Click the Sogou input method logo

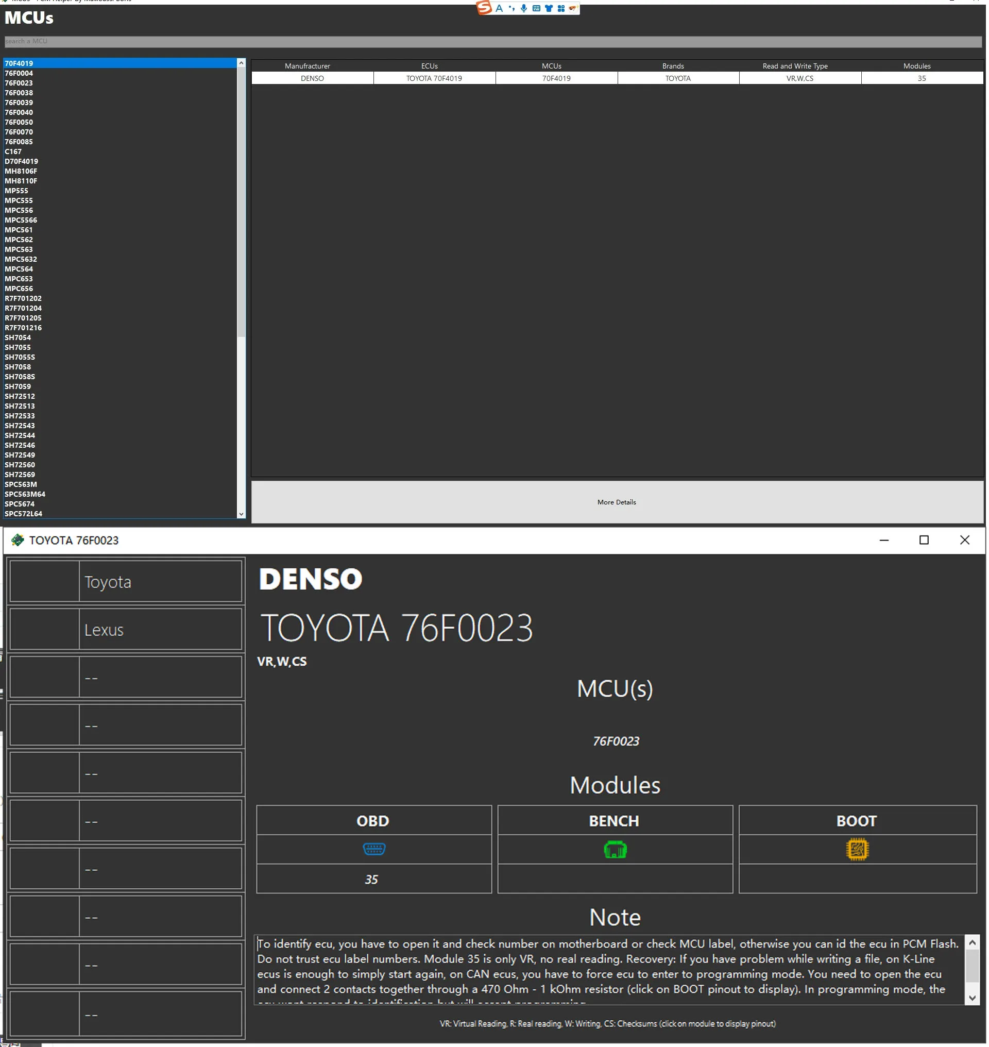coord(484,8)
